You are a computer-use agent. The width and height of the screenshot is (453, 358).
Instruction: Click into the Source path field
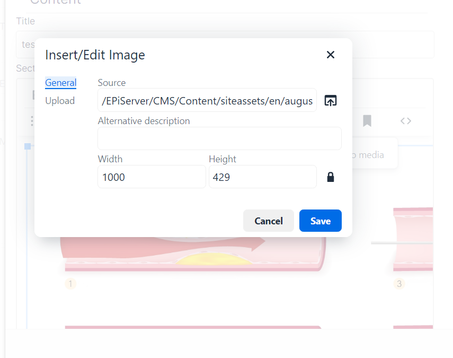(x=207, y=101)
